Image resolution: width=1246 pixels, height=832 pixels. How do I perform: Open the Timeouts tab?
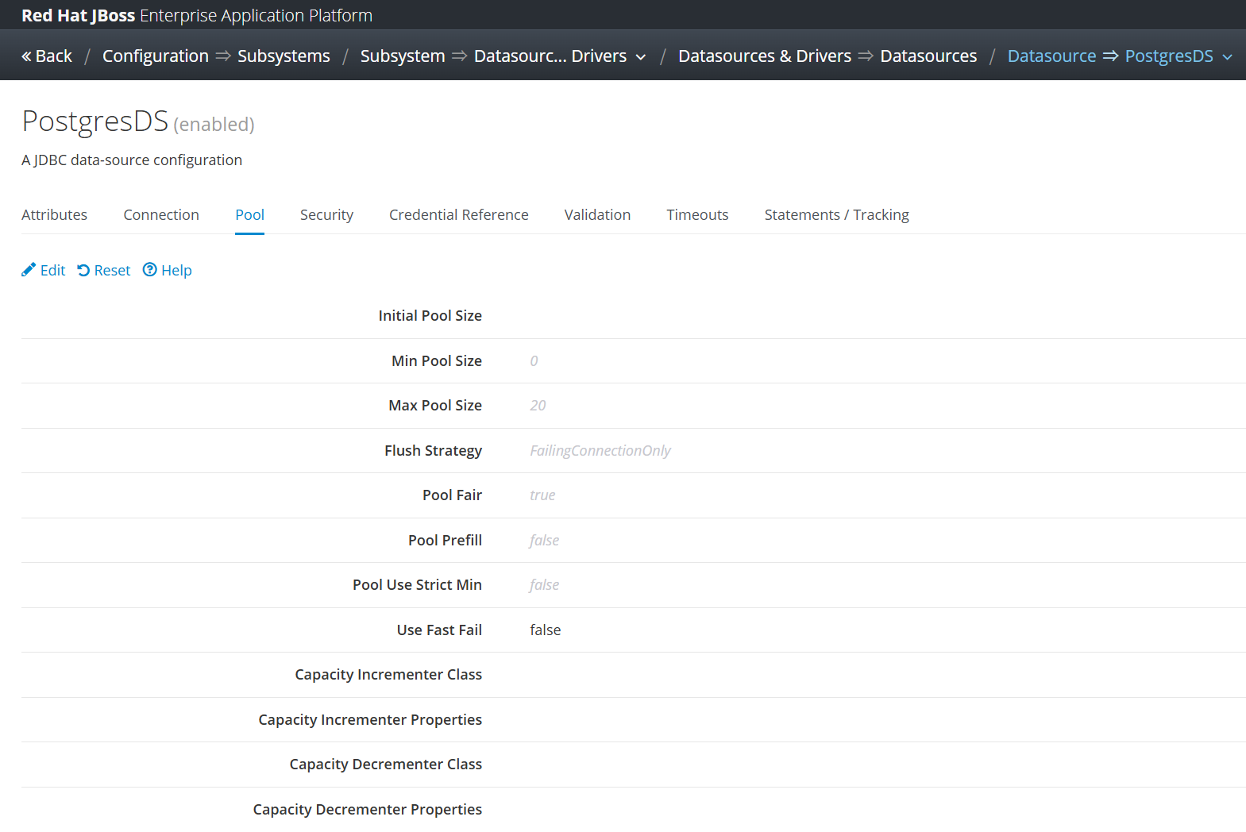[697, 215]
